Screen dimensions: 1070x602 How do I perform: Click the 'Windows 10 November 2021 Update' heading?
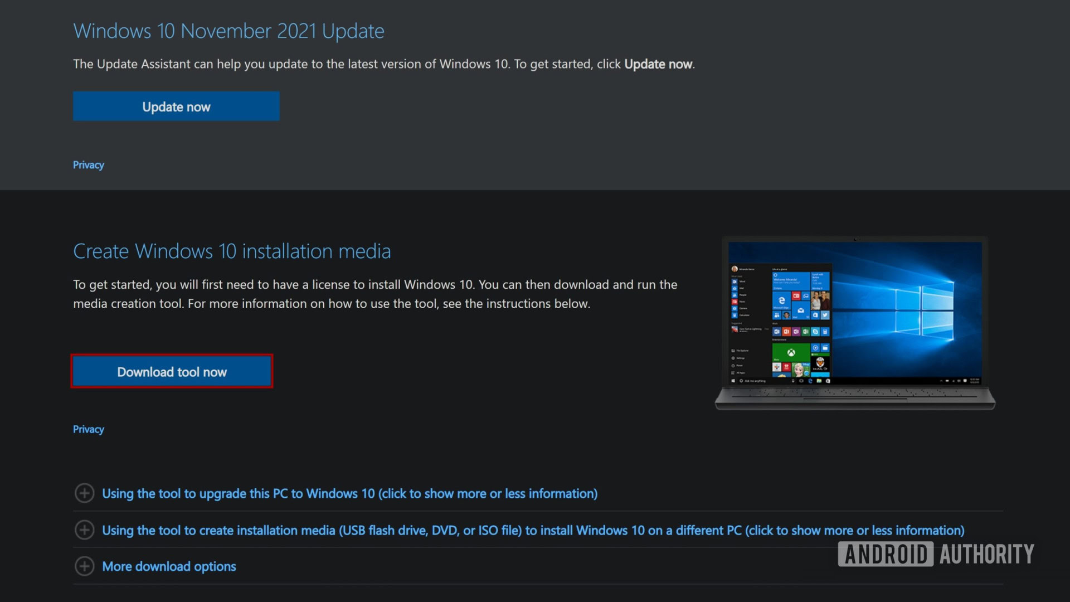click(x=228, y=31)
